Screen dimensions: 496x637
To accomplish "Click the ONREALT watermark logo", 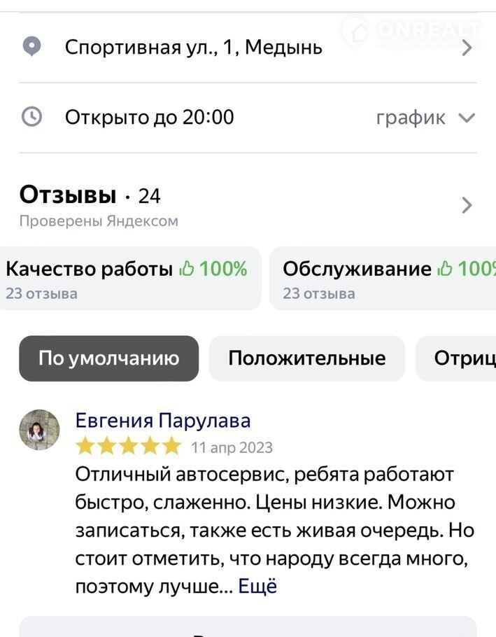I will 411,31.
